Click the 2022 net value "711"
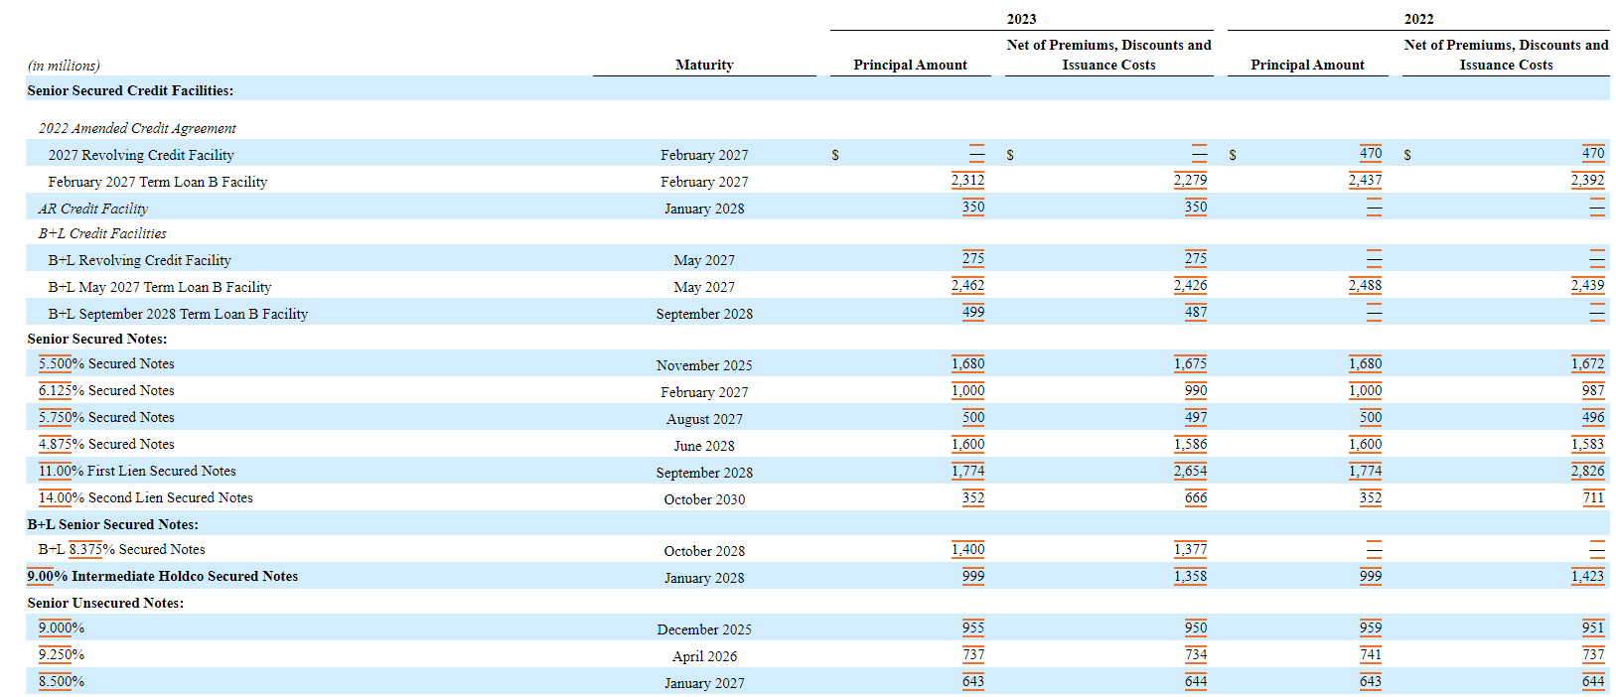 1593,497
